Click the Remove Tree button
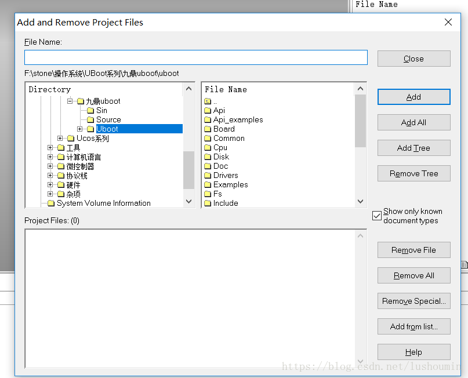Screen dimensions: 468x378 coord(413,173)
